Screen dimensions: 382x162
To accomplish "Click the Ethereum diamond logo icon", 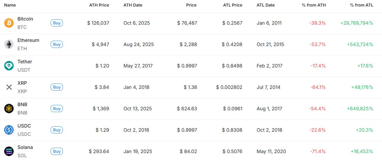I will 9,44.
